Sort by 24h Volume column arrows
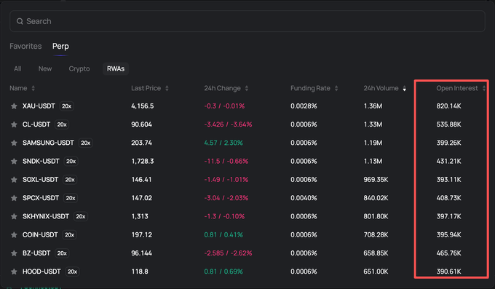495x289 pixels. (405, 88)
